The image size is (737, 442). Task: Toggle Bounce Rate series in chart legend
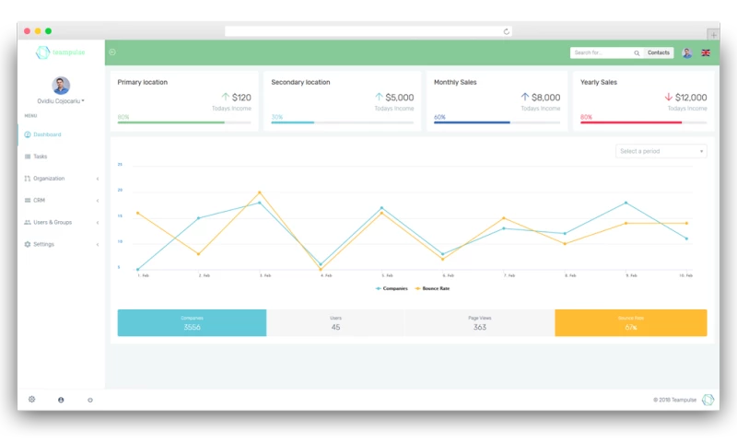click(433, 288)
